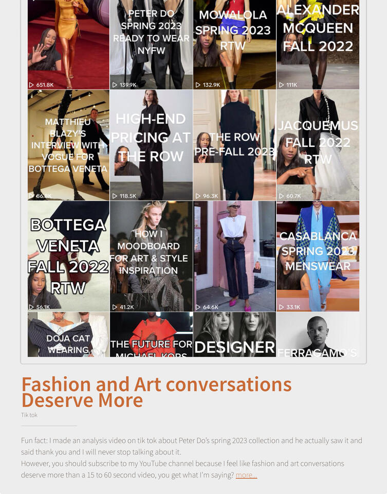Open Jacquemus Fall 2022 RTW thumbnail
387x494 pixels.
318,145
